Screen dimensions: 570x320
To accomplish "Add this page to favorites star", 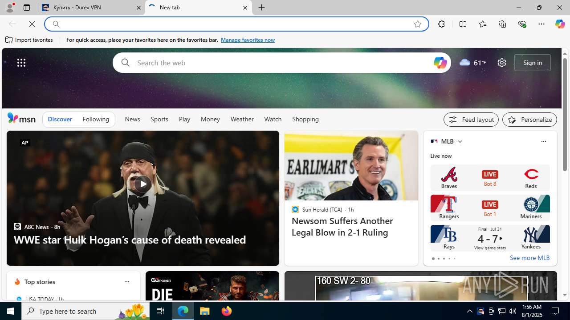I will click(418, 24).
